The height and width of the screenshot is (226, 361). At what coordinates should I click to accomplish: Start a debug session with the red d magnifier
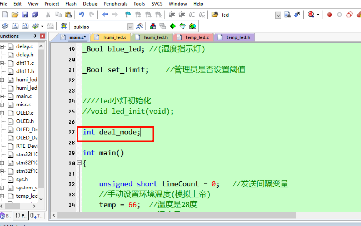click(311, 15)
